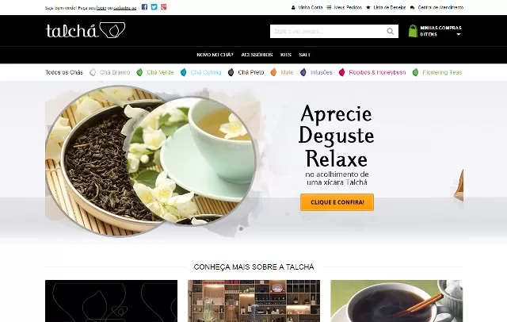
Task: Open the Kits menu
Action: 286,55
